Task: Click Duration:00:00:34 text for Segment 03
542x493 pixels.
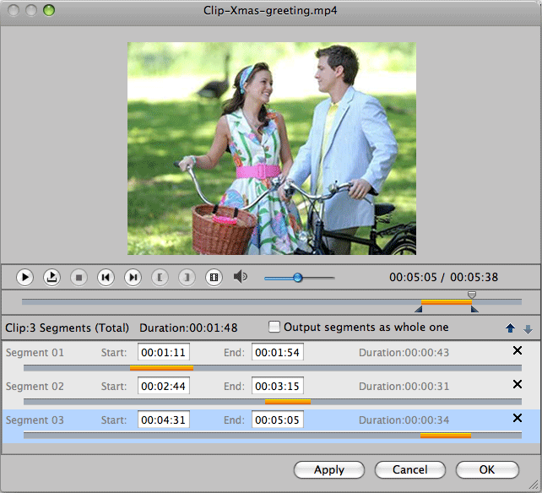Action: [x=404, y=420]
